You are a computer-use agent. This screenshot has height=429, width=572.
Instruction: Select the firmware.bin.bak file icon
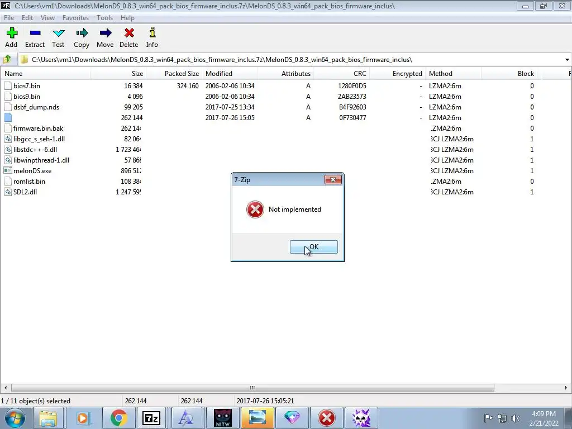click(8, 128)
